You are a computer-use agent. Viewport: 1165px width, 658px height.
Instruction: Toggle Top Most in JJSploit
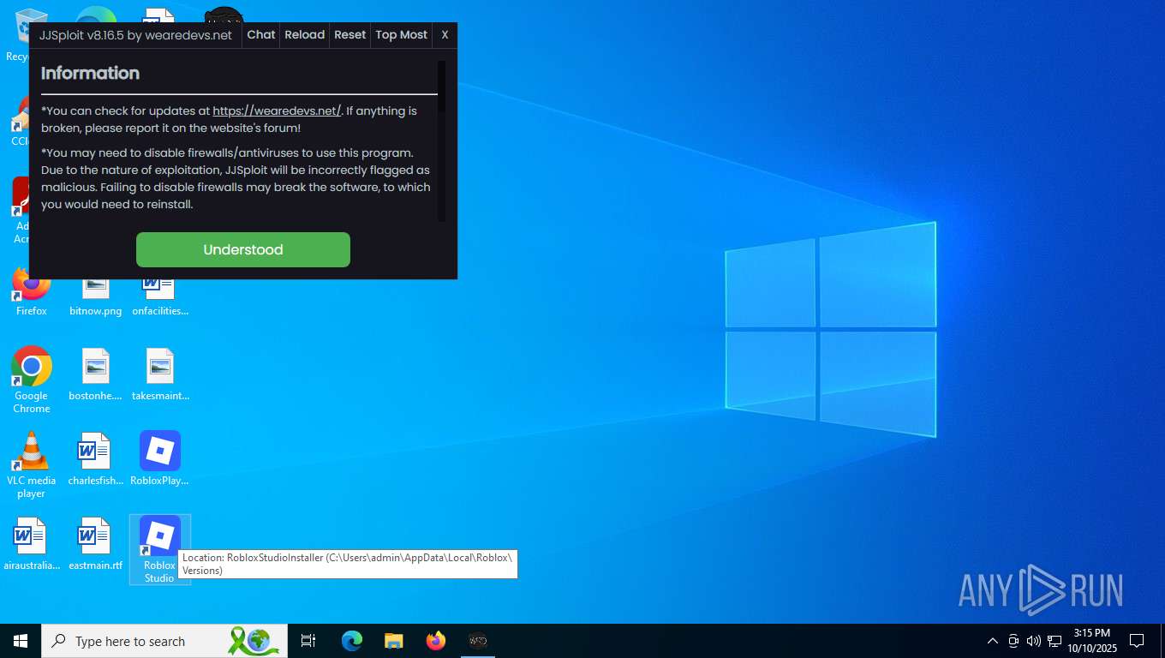[x=401, y=35]
